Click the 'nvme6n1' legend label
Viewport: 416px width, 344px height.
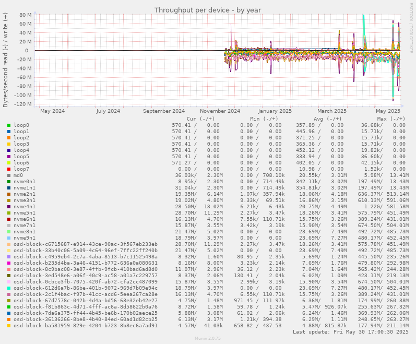(x=25, y=219)
